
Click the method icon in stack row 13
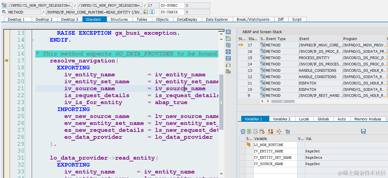pyautogui.click(x=263, y=70)
